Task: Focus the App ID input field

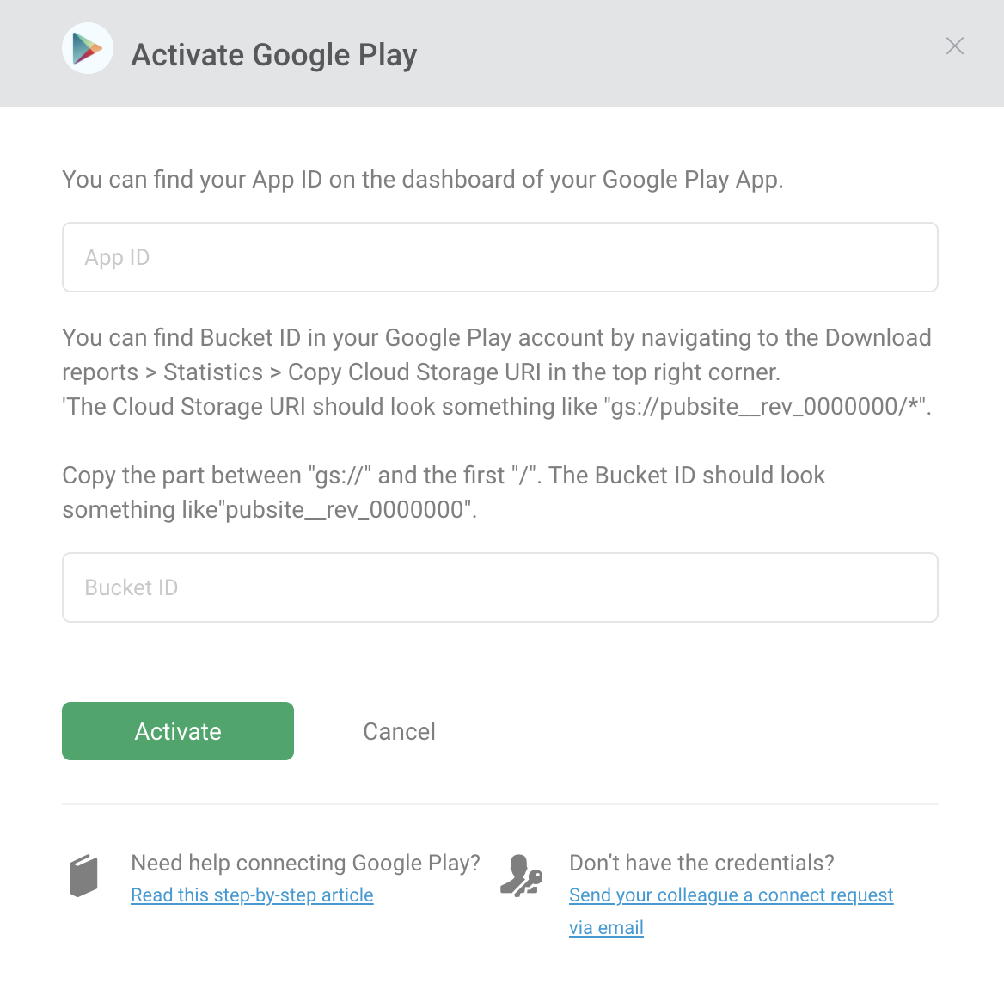Action: pyautogui.click(x=500, y=257)
